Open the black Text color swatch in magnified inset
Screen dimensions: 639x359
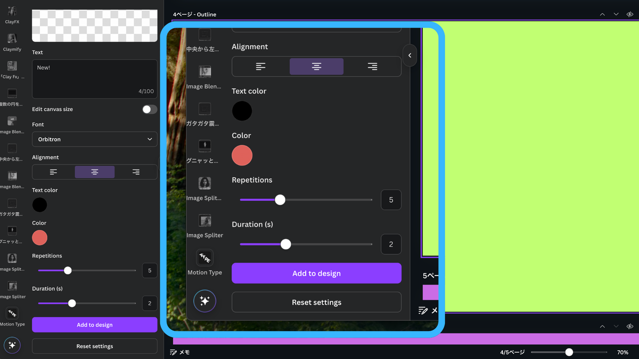tap(242, 111)
